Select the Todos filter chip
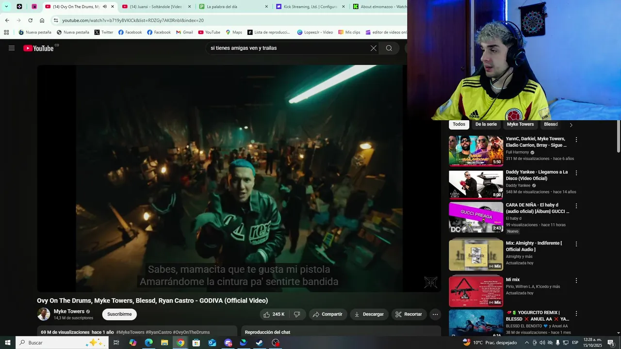 [x=459, y=125]
